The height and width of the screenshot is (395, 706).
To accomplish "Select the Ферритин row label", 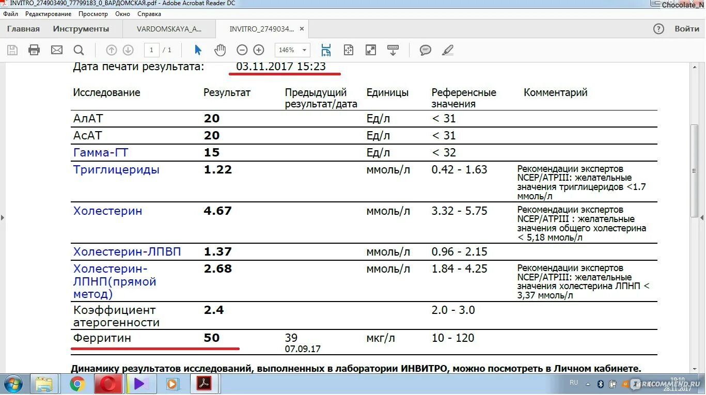I will 102,339.
